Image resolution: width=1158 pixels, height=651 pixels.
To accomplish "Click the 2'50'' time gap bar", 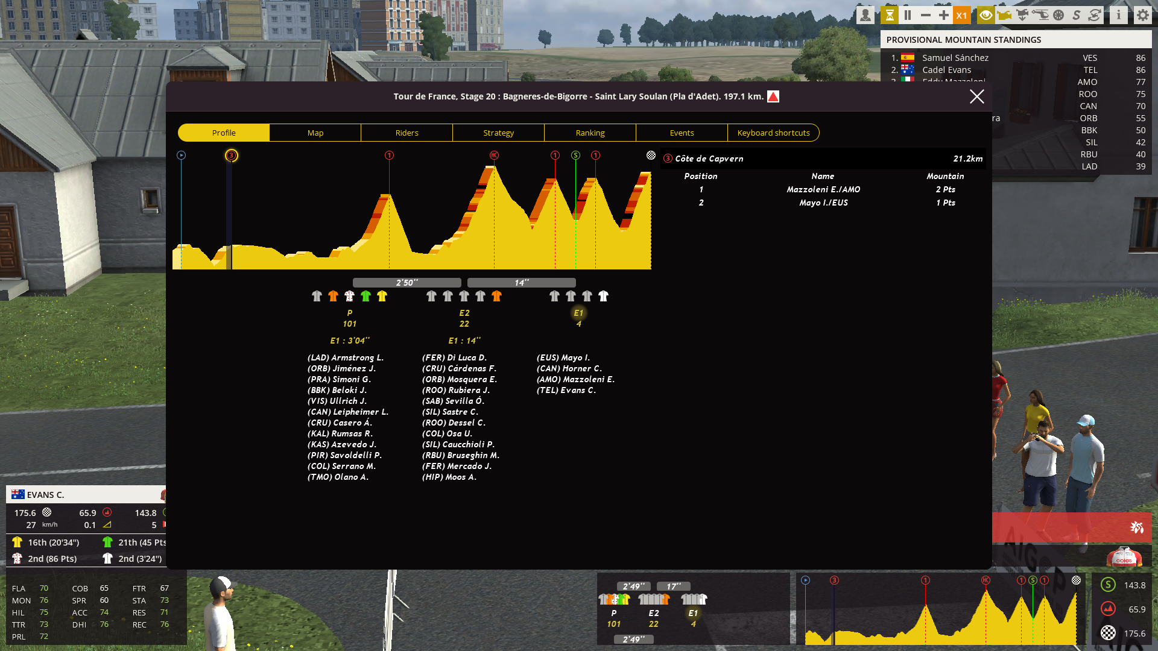I will coord(407,283).
